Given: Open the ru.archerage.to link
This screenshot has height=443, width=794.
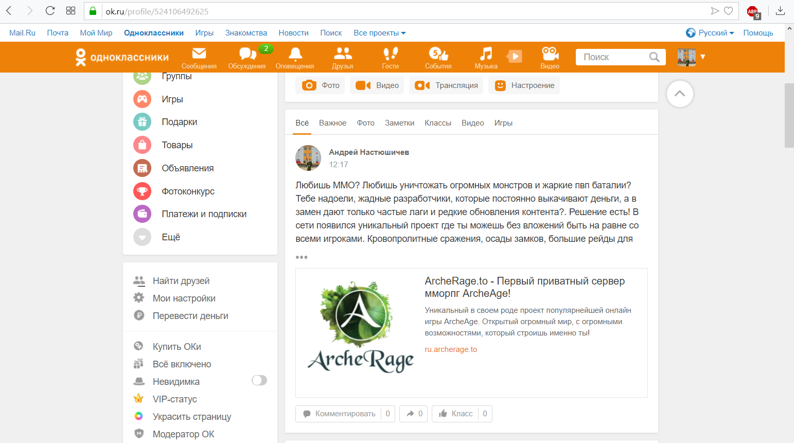Looking at the screenshot, I should click(451, 349).
